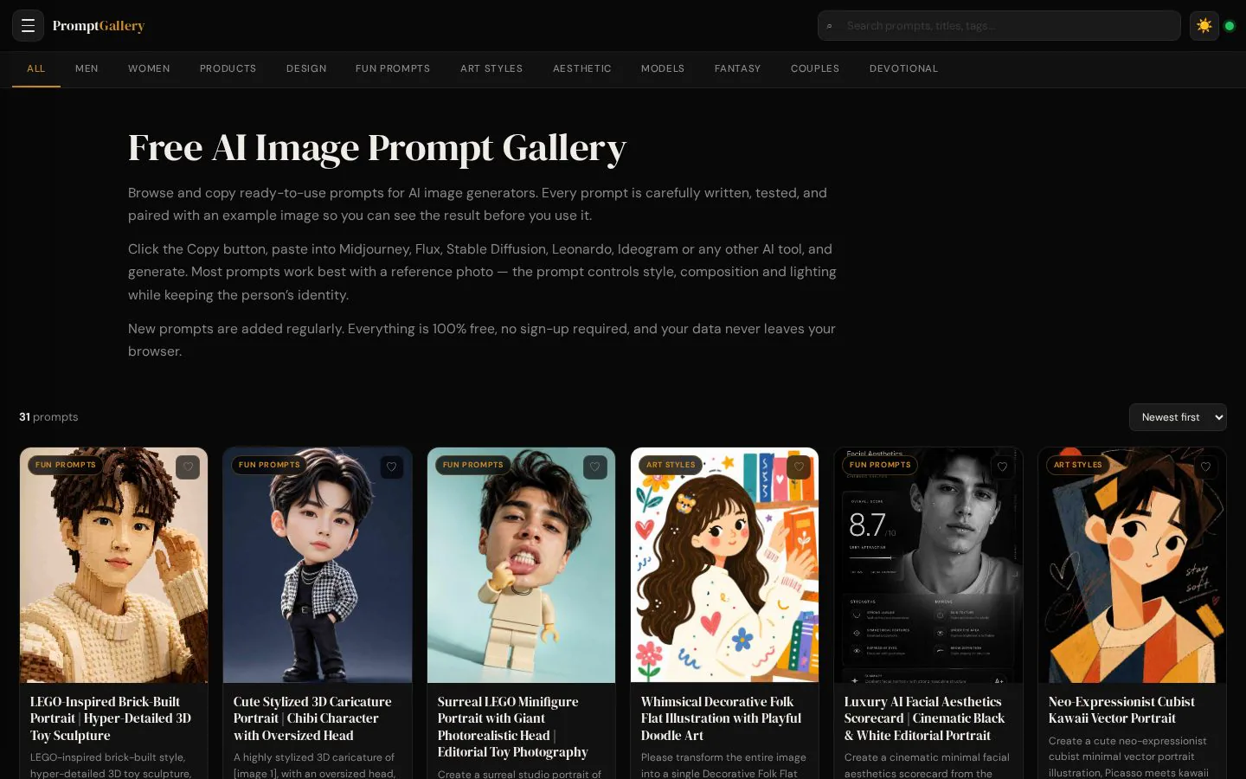Favorite the Whimsical Decorative Folk card
The width and height of the screenshot is (1246, 779).
click(799, 467)
